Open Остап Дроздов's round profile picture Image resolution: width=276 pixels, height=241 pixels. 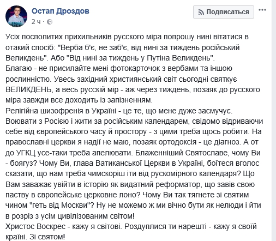[16, 16]
